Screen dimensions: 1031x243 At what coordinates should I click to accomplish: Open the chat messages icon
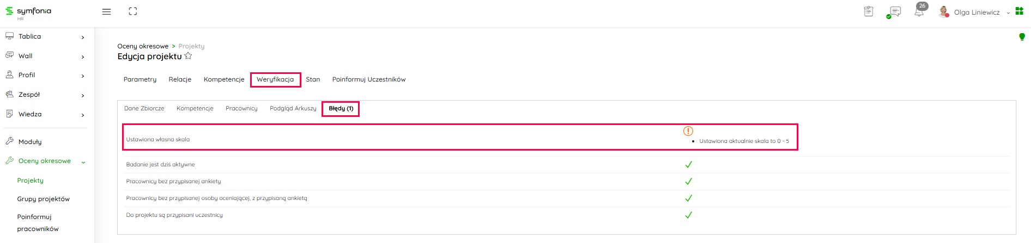tap(894, 12)
